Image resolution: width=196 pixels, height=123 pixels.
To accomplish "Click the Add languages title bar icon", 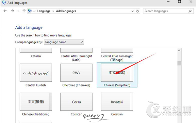I will 4,3.
